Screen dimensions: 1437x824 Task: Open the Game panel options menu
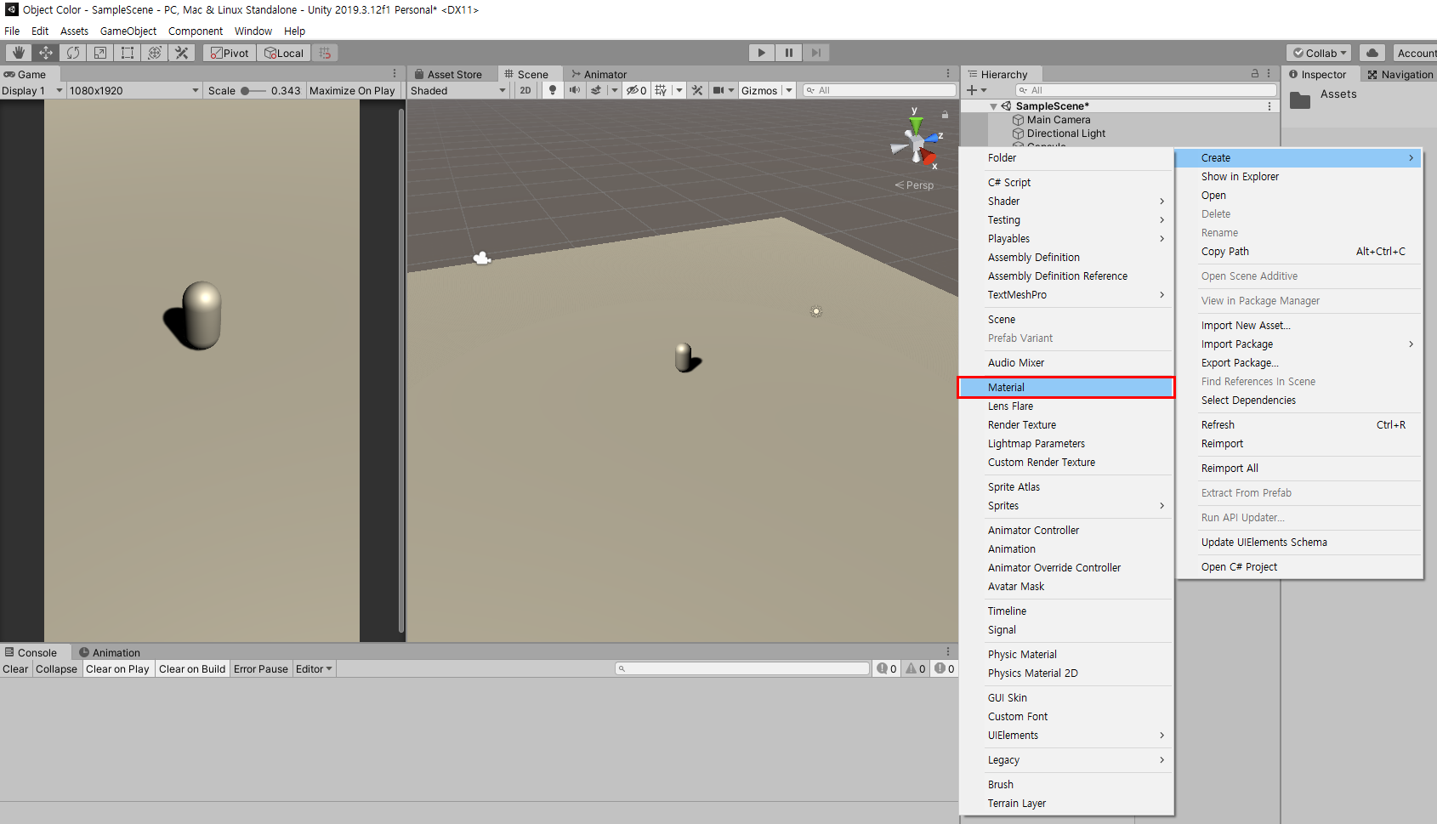[395, 74]
